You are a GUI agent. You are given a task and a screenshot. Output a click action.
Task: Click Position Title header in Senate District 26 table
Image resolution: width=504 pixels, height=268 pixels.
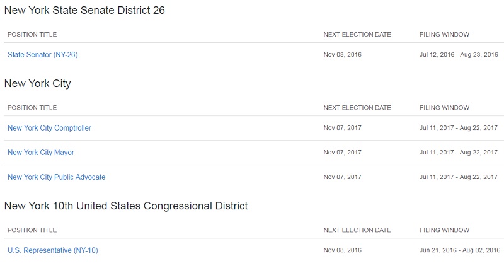[32, 35]
